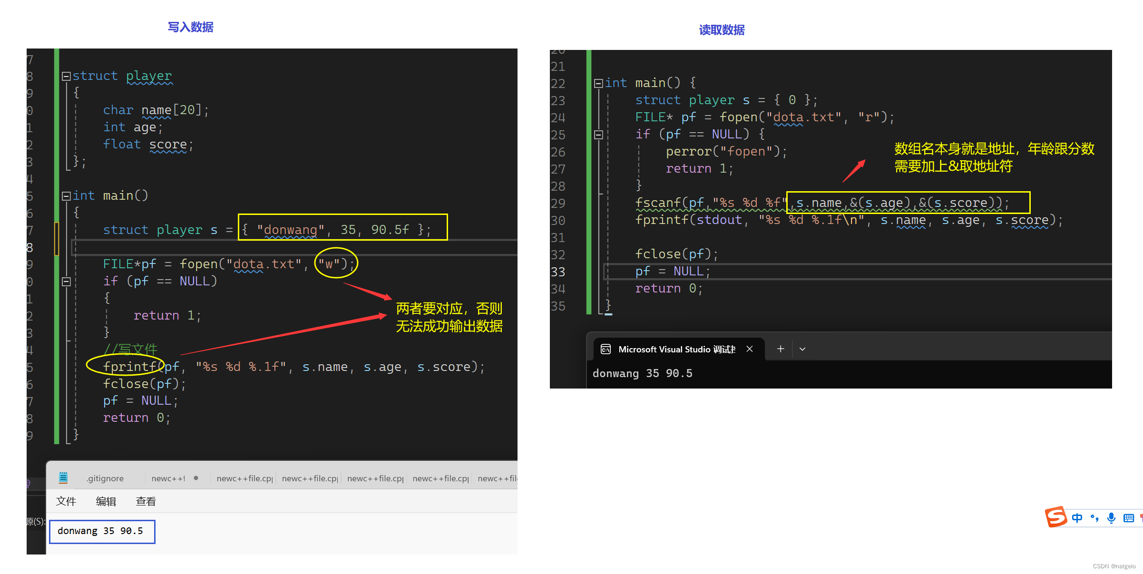Open the 查看 menu in Notepad
The height and width of the screenshot is (574, 1143).
tap(146, 501)
